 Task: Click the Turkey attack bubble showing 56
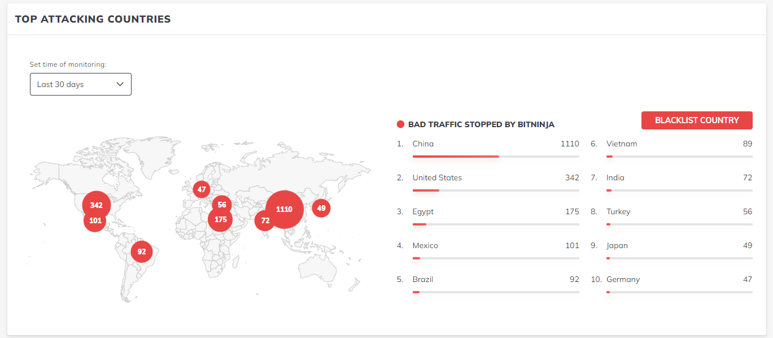point(221,205)
